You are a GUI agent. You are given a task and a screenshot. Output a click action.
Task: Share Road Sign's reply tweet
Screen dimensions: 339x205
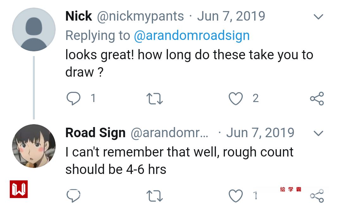pos(317,195)
